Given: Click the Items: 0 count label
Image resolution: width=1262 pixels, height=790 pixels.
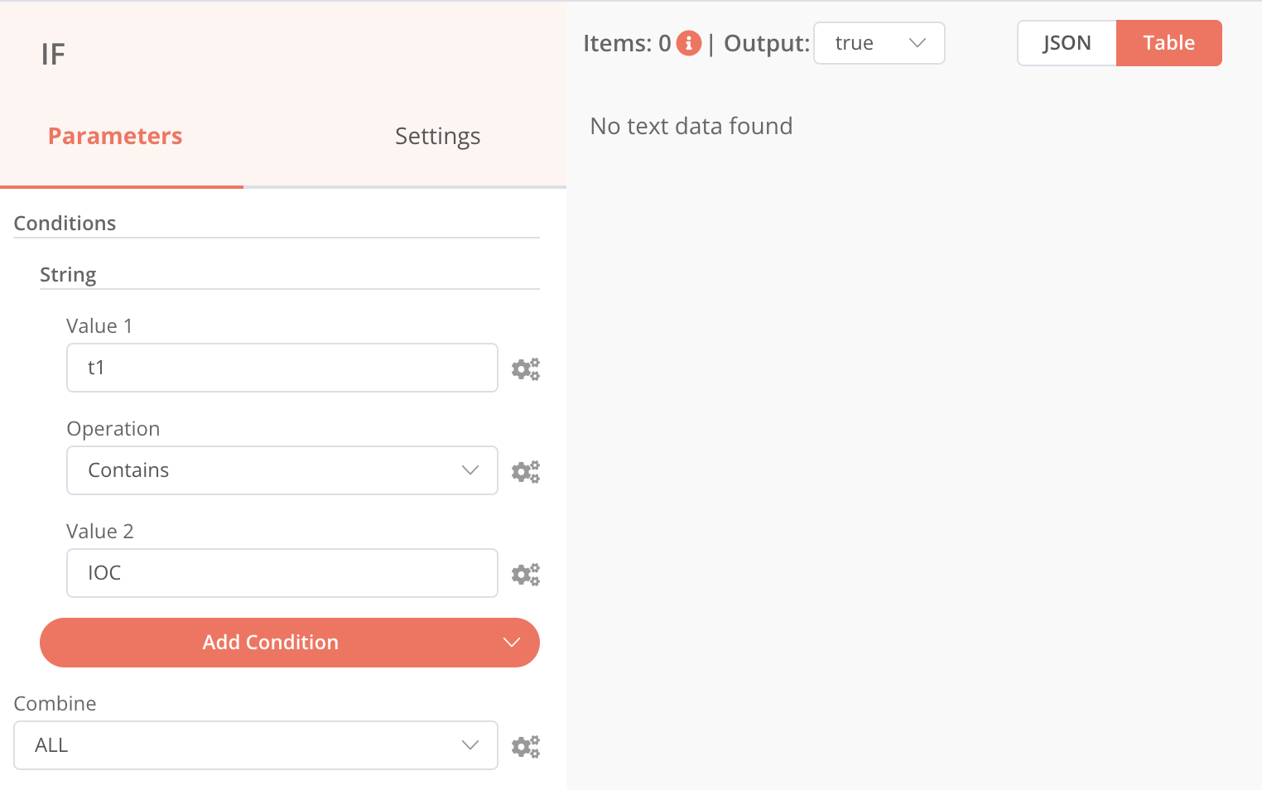Looking at the screenshot, I should (627, 43).
